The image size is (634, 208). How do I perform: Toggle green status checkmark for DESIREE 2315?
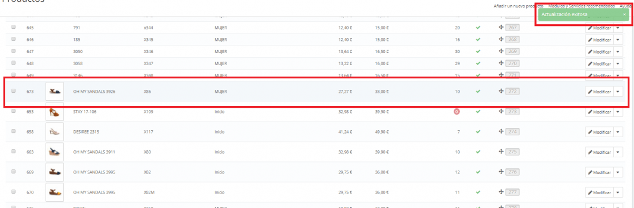click(x=478, y=132)
